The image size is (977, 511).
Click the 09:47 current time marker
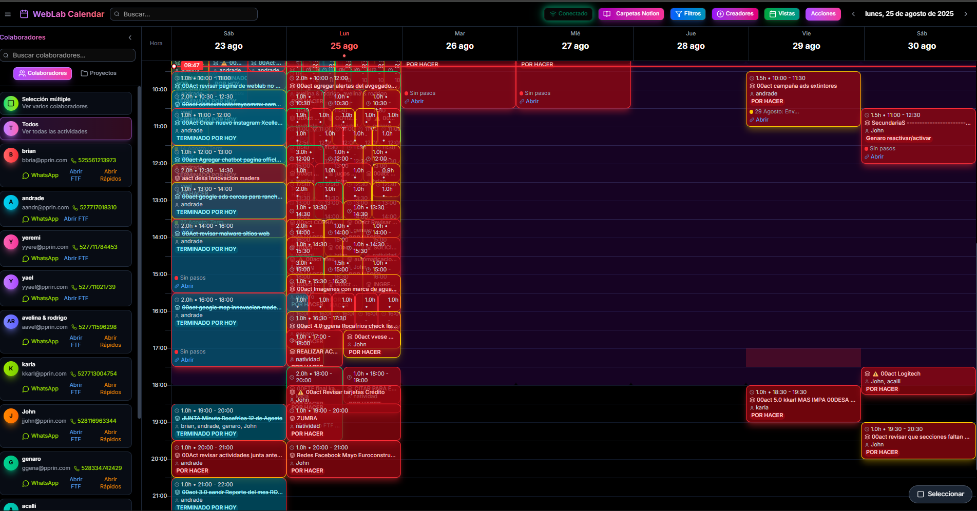pyautogui.click(x=191, y=66)
